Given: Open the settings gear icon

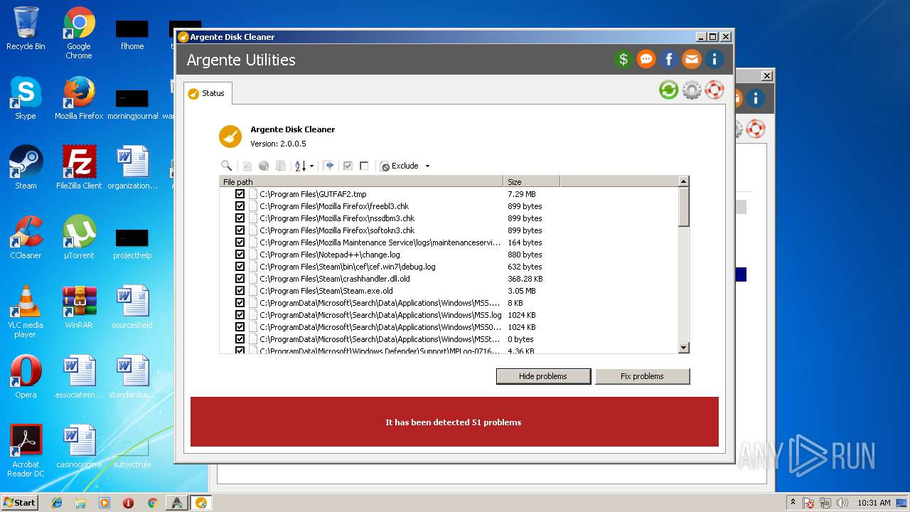Looking at the screenshot, I should click(x=692, y=90).
